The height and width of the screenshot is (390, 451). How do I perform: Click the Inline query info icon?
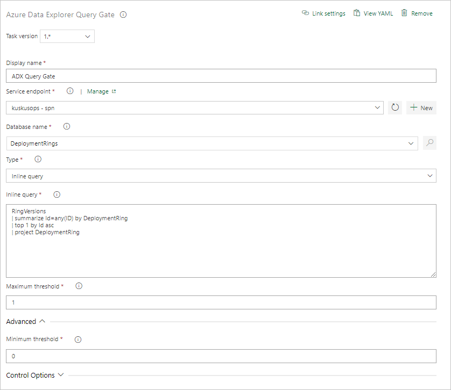click(57, 194)
